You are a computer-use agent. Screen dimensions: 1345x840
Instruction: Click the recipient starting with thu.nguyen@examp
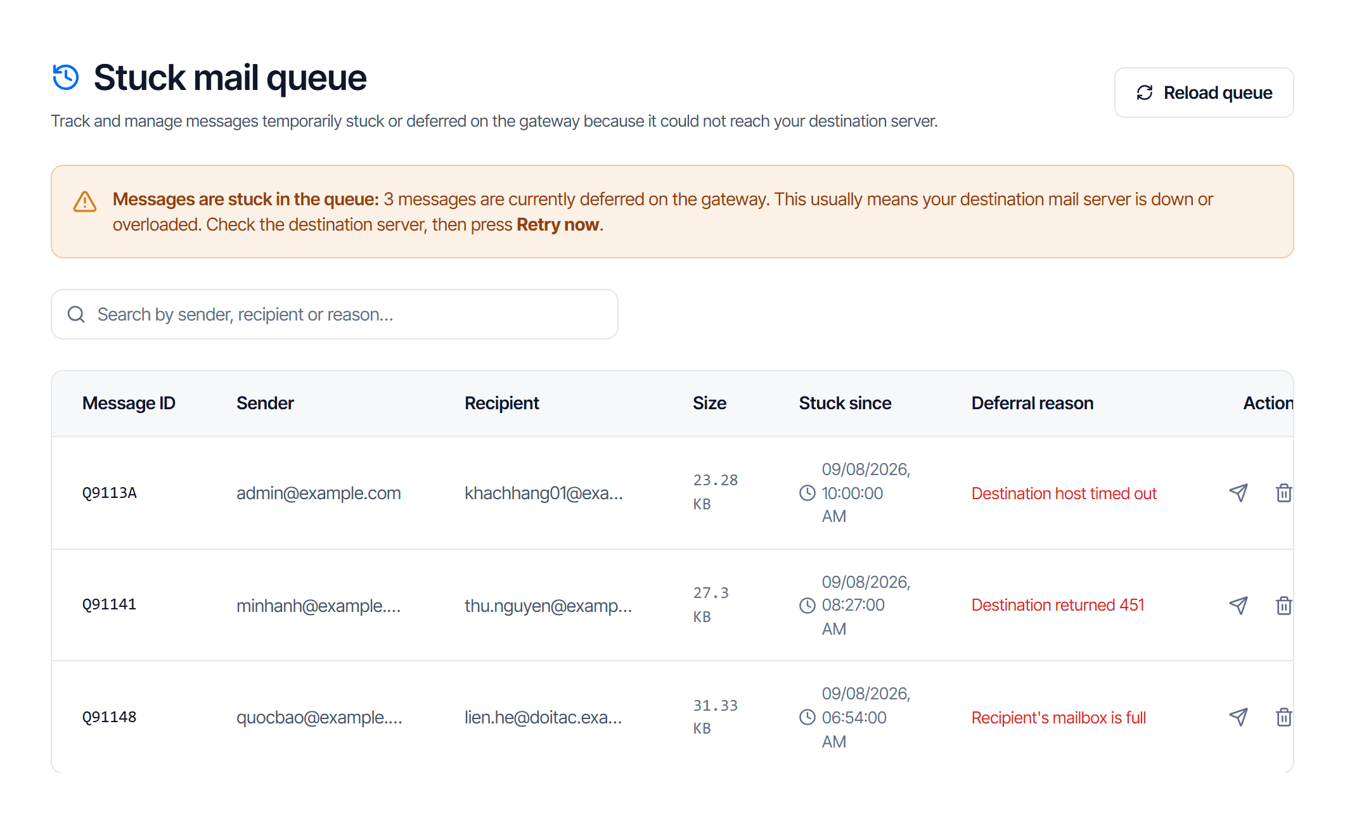pos(548,606)
